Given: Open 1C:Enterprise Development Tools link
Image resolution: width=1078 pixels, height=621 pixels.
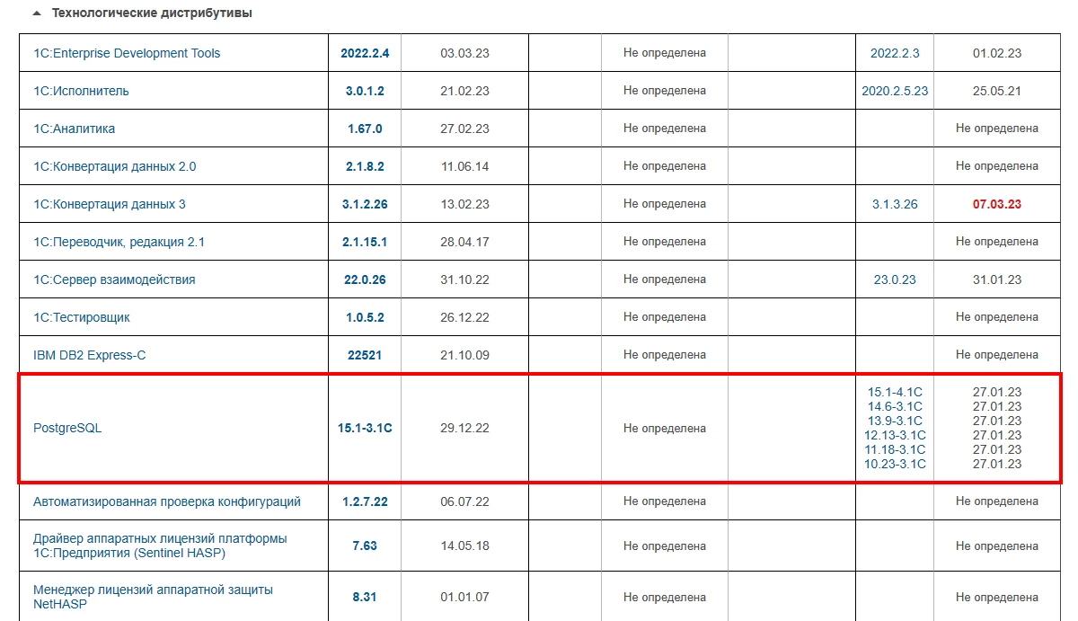Looking at the screenshot, I should pos(127,53).
